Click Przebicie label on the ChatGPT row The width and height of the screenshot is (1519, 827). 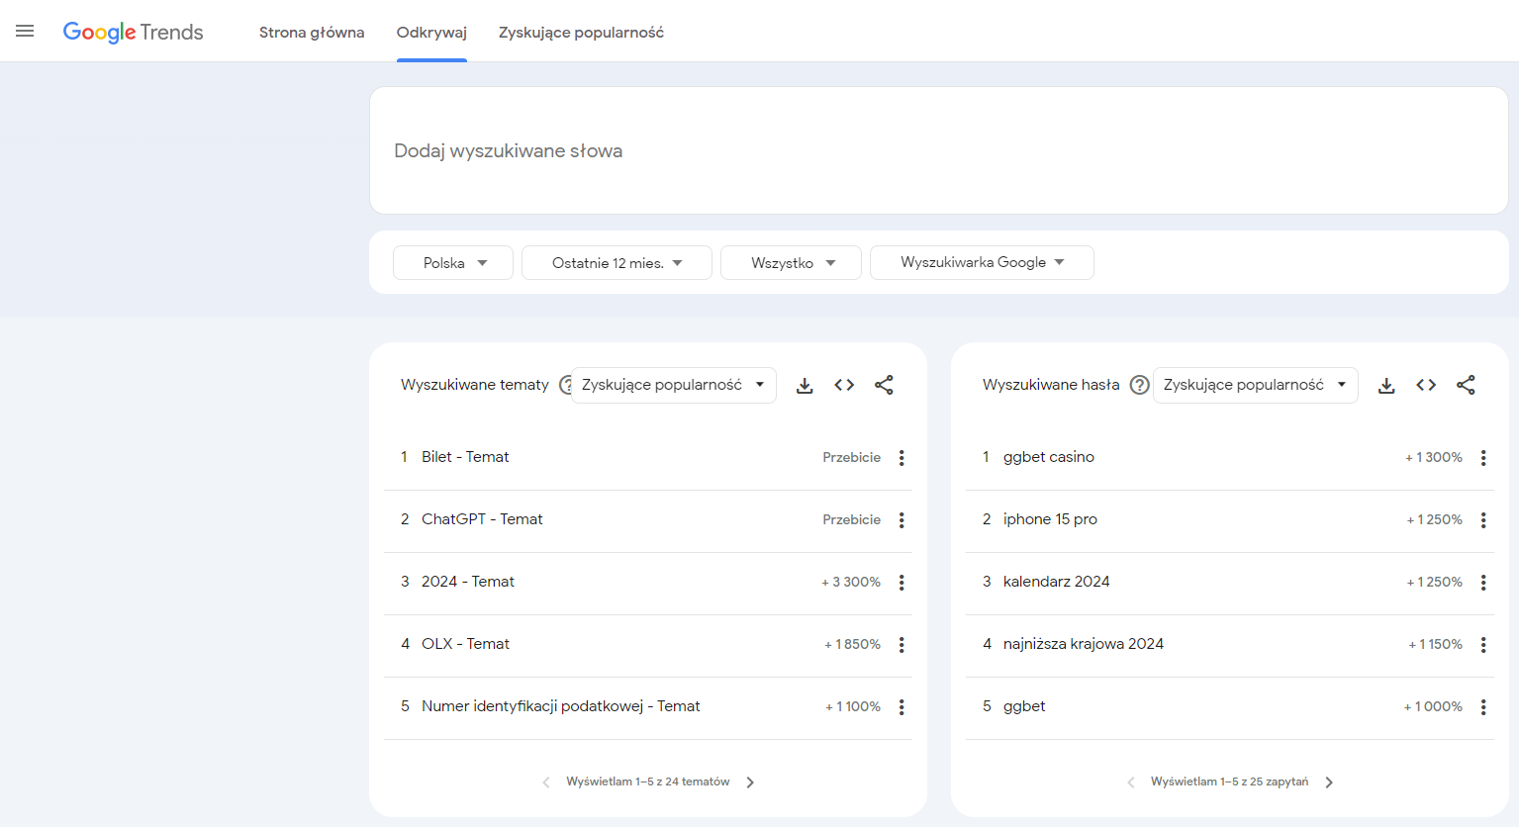point(851,519)
